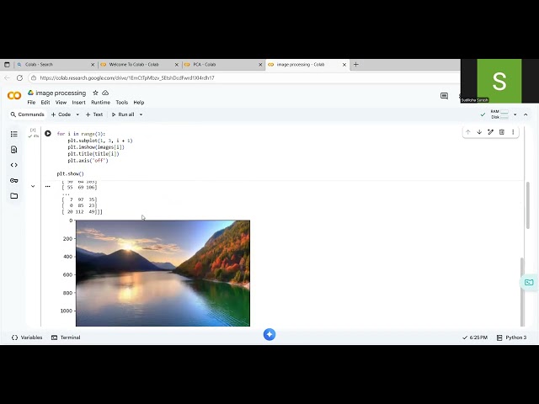Expand the Code button dropdown arrow
The width and height of the screenshot is (539, 404).
77,114
